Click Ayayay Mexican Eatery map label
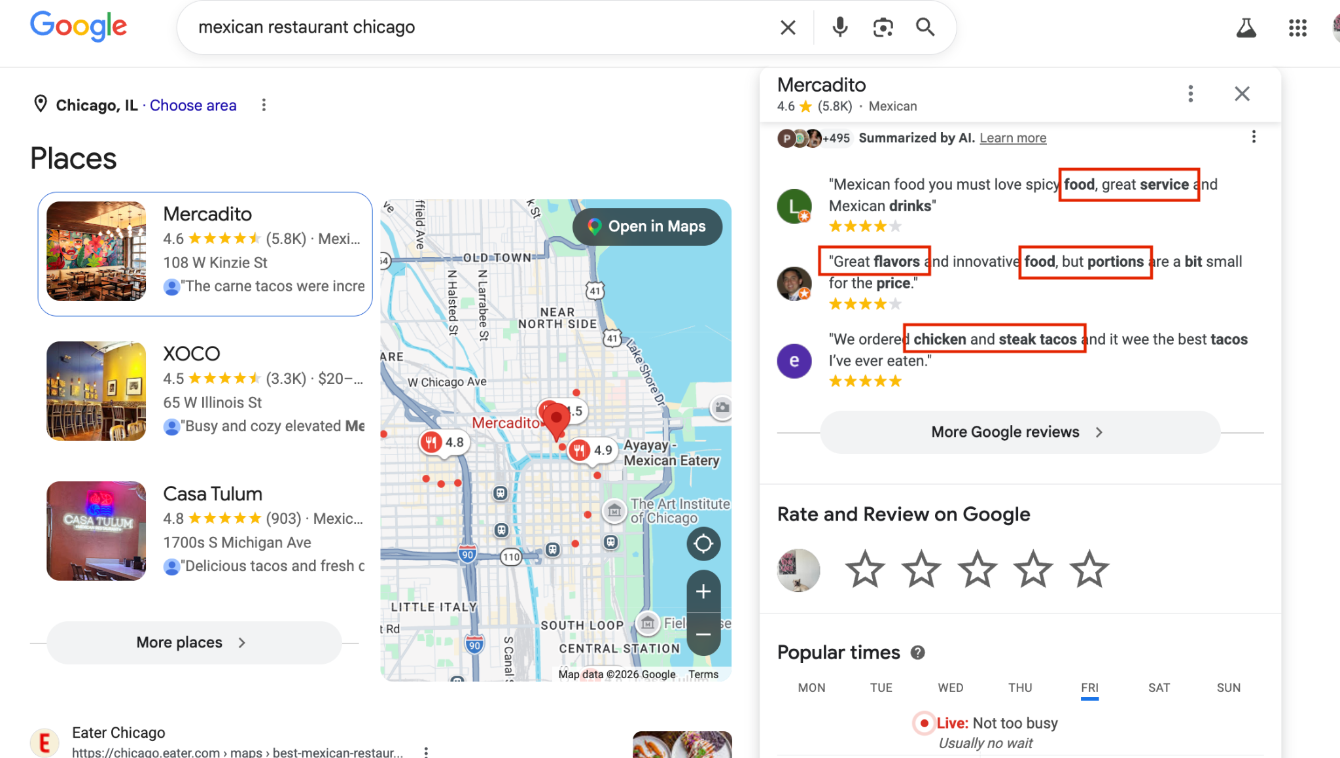The image size is (1340, 758). [672, 453]
